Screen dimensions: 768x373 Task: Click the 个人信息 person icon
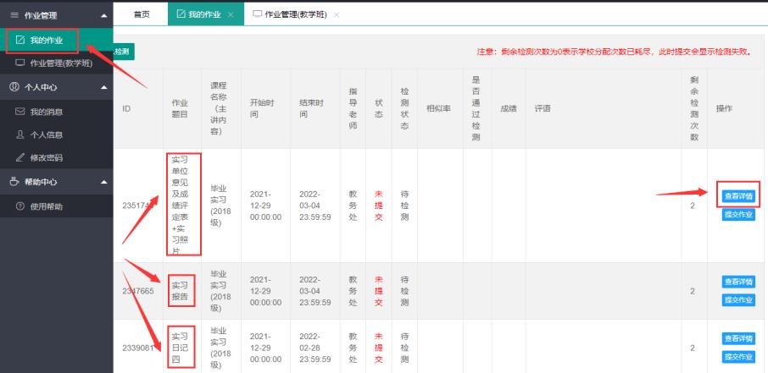(20, 134)
